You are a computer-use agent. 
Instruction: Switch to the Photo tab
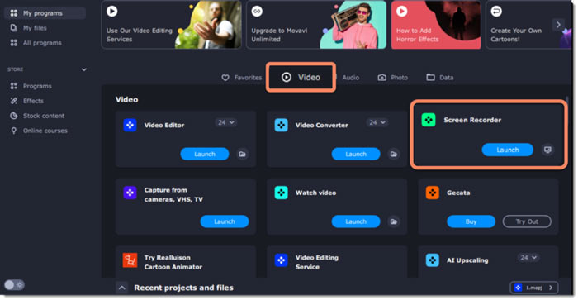click(x=392, y=78)
